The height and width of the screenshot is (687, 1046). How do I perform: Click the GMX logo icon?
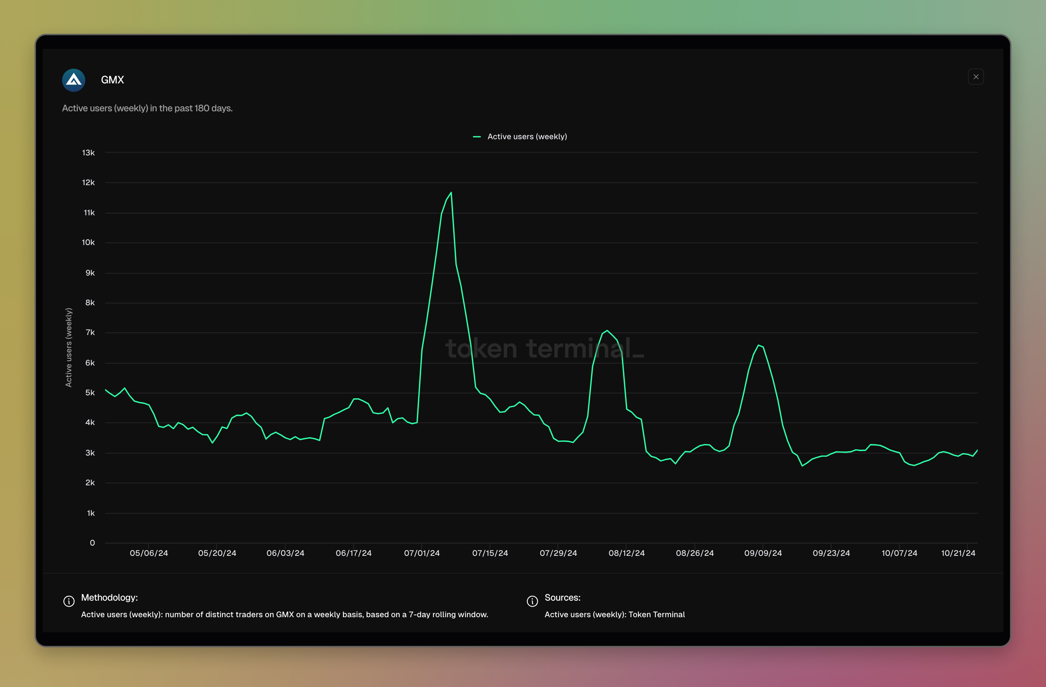(x=74, y=80)
